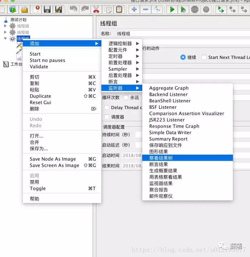Start the test with green play icon
The image size is (250, 257).
(172, 10)
